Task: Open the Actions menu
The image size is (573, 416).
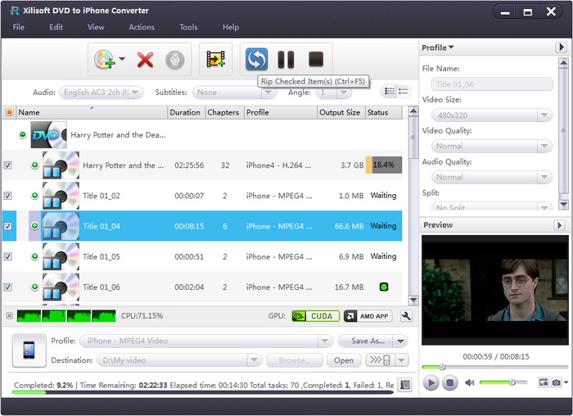Action: (142, 27)
